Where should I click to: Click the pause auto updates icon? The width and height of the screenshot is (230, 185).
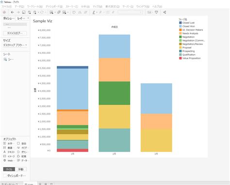35,12
